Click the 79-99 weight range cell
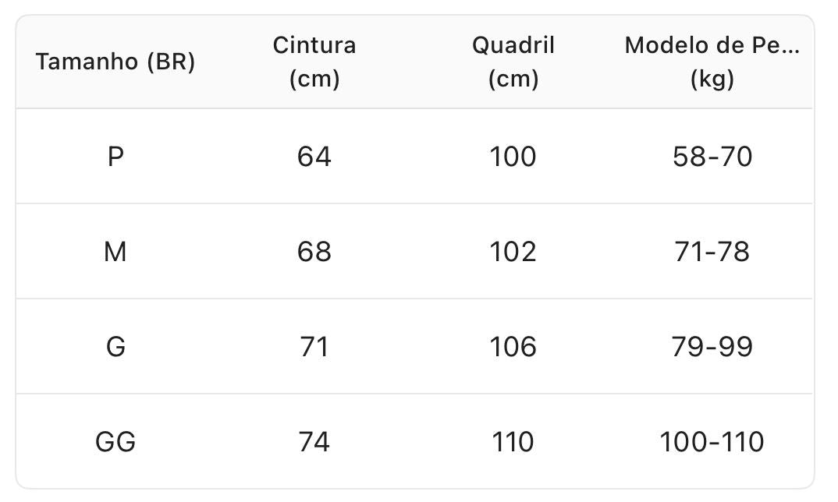838x502 pixels. 712,347
